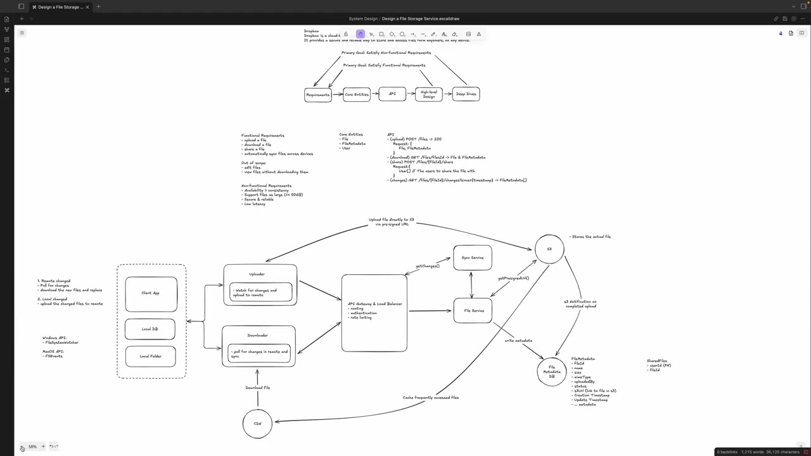Open templates ribbon icon

pyautogui.click(x=7, y=60)
